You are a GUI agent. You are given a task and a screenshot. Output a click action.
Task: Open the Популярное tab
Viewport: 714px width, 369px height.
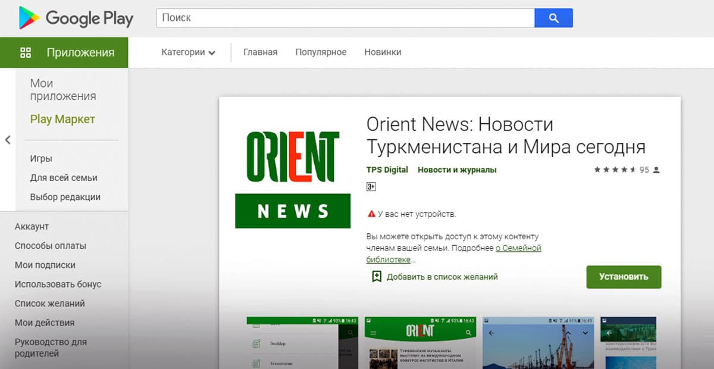tap(321, 52)
